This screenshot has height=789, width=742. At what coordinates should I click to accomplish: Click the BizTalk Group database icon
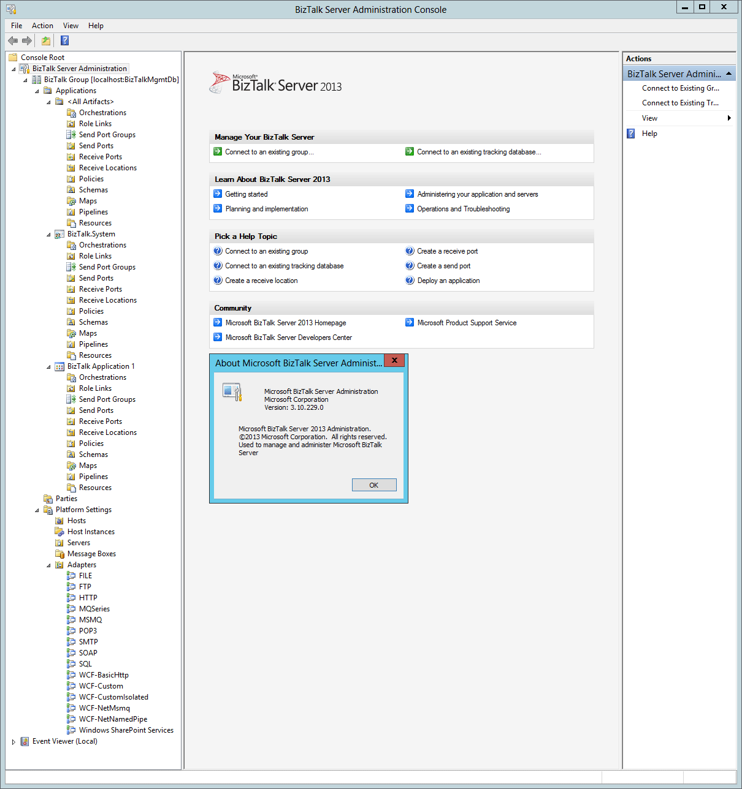pos(36,80)
